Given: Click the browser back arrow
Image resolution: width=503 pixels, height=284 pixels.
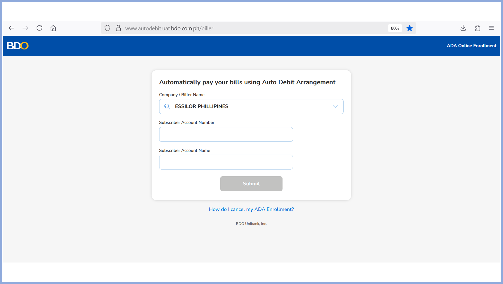Looking at the screenshot, I should [x=11, y=28].
